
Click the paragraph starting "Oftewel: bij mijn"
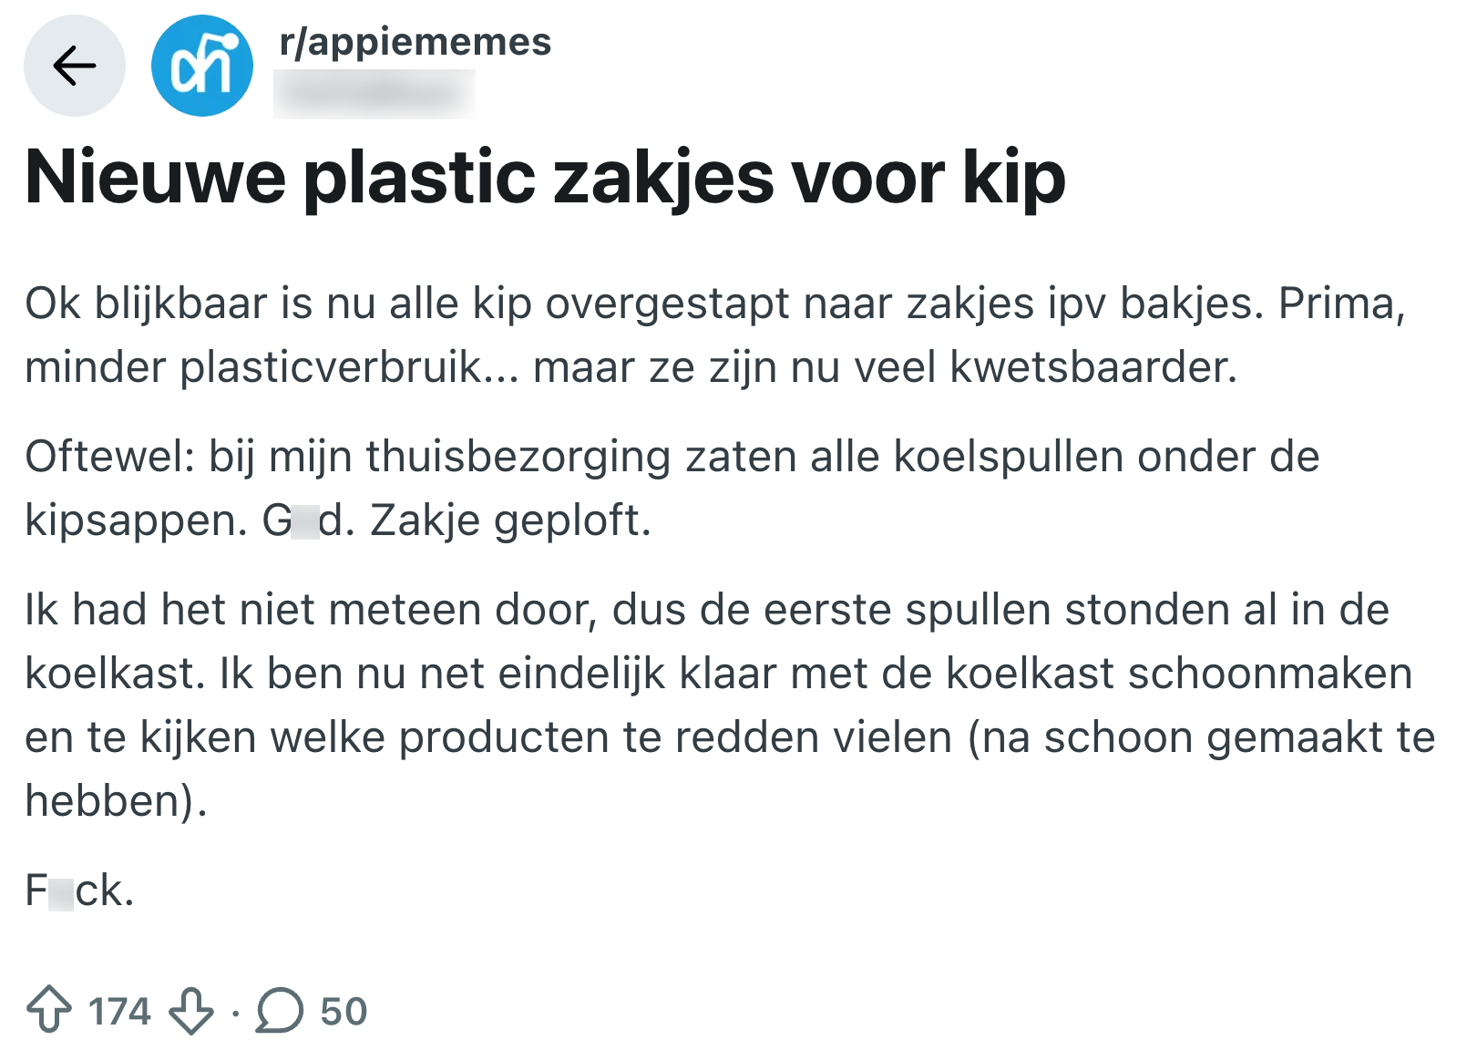(672, 488)
